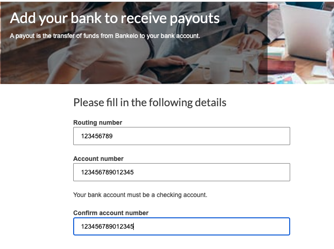The height and width of the screenshot is (249, 334).
Task: Place cursor on the entered account number digits
Action: pos(107,172)
